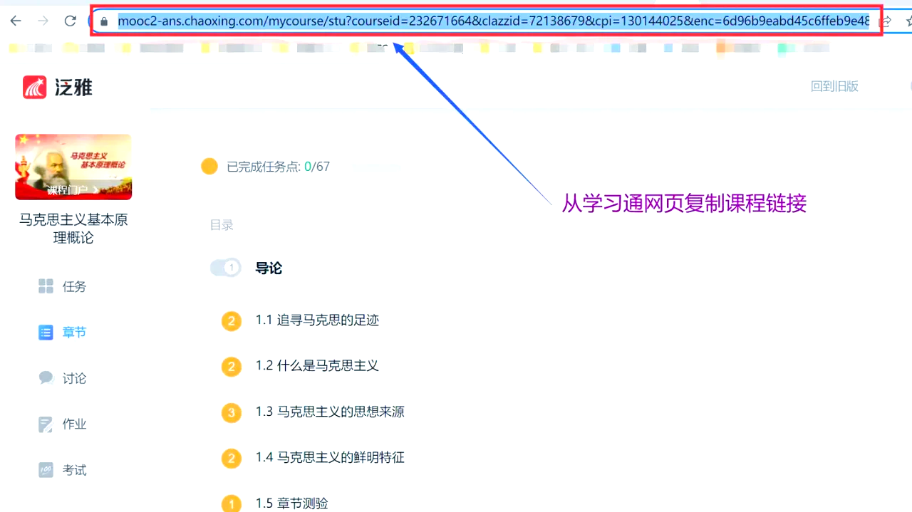Click the task count badge beside 1.3

[231, 412]
